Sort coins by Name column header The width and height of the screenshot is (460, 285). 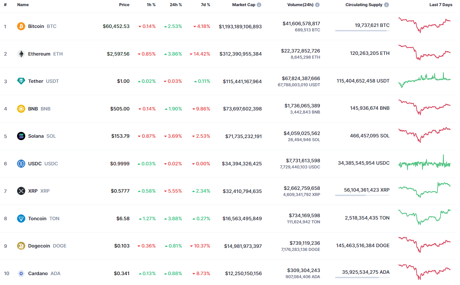pos(23,5)
